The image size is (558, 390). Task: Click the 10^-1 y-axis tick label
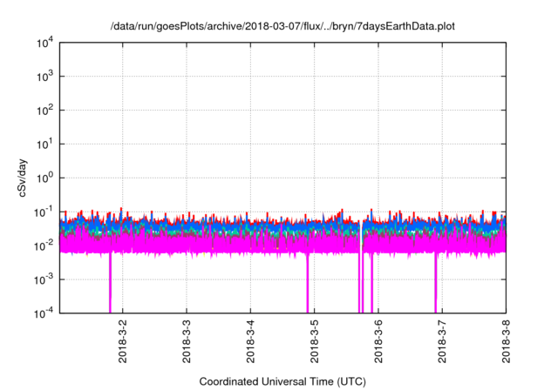44,212
